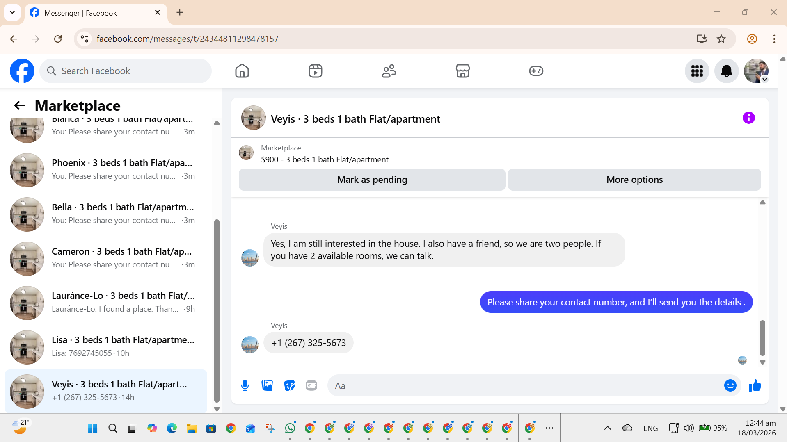Click the Facebook logo
787x442 pixels.
(22, 71)
